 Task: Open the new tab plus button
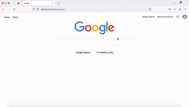point(58,3)
